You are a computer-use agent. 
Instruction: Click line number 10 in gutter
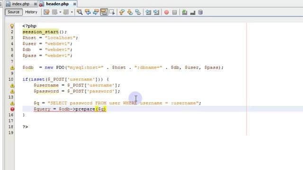pos(11,79)
